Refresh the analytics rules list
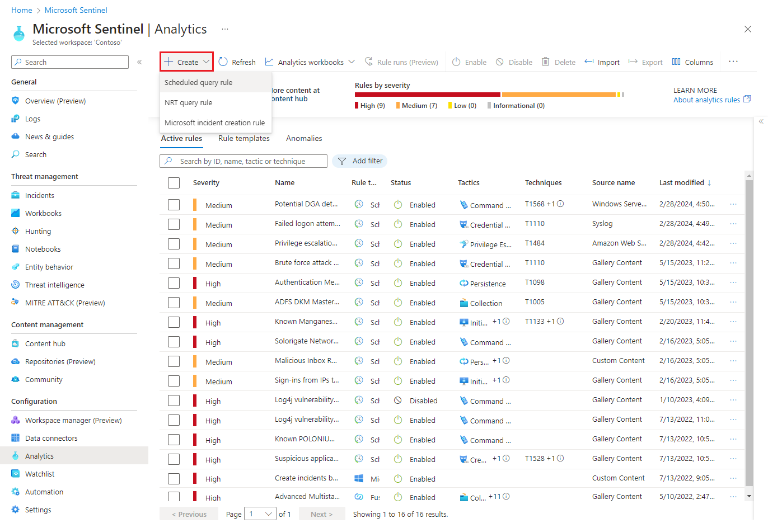The width and height of the screenshot is (768, 523). (237, 62)
